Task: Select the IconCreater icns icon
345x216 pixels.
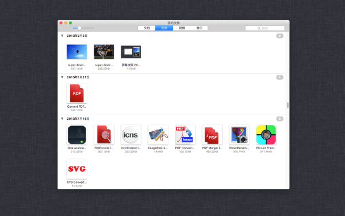Action: pos(131,135)
